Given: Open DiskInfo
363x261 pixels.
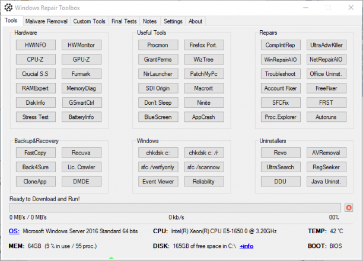Looking at the screenshot, I should click(36, 102).
